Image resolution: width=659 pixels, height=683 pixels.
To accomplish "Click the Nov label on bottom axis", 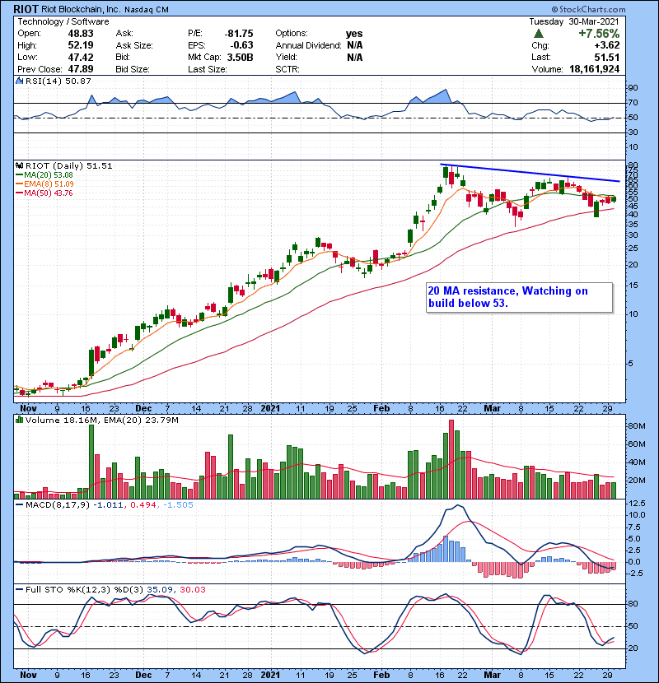I will pos(28,675).
